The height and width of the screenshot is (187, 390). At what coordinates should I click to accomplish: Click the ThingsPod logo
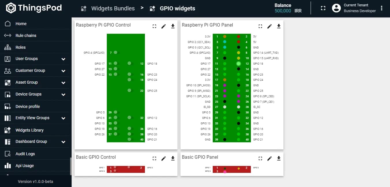[34, 8]
